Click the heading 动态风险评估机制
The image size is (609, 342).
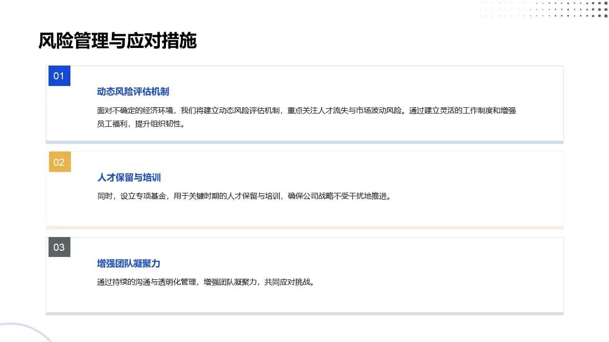click(x=133, y=92)
